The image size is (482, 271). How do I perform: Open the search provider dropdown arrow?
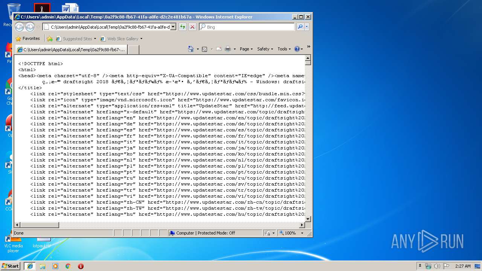pos(307,27)
